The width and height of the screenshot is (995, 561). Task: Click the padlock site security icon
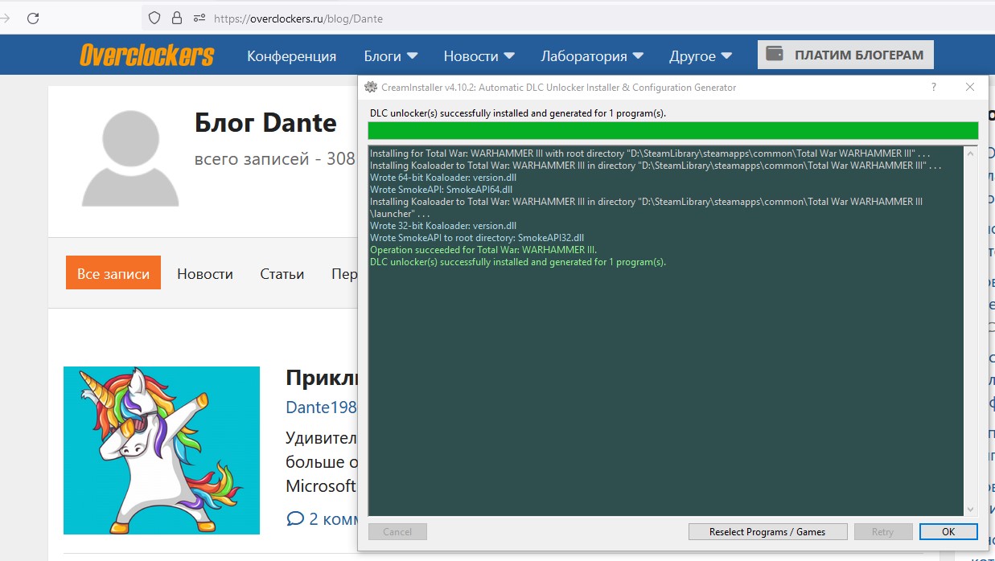(x=177, y=18)
